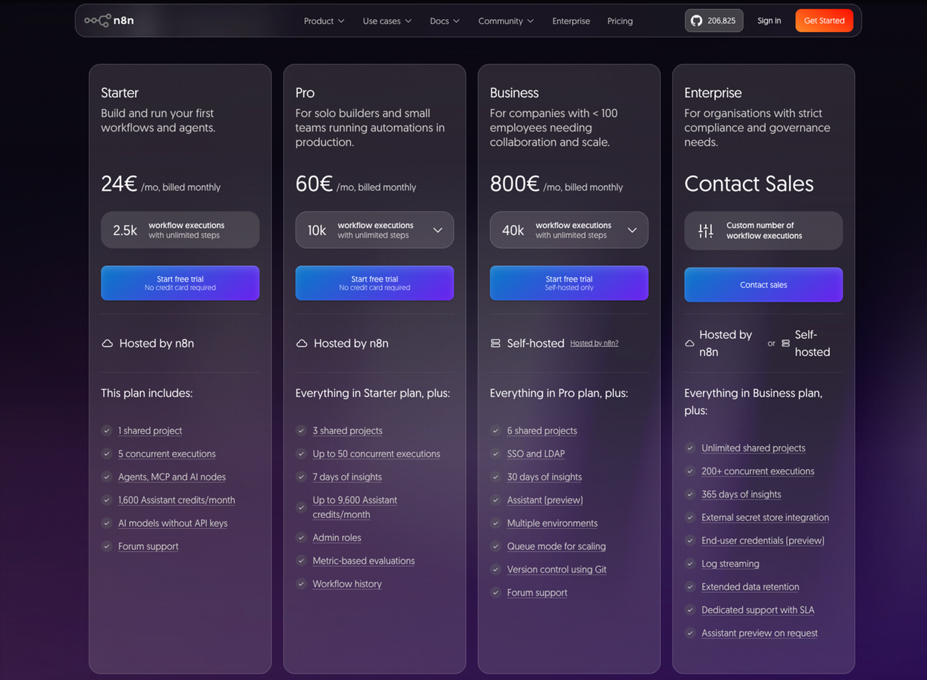Go to the Enterprise page in navigation
This screenshot has height=680, width=927.
tap(571, 21)
